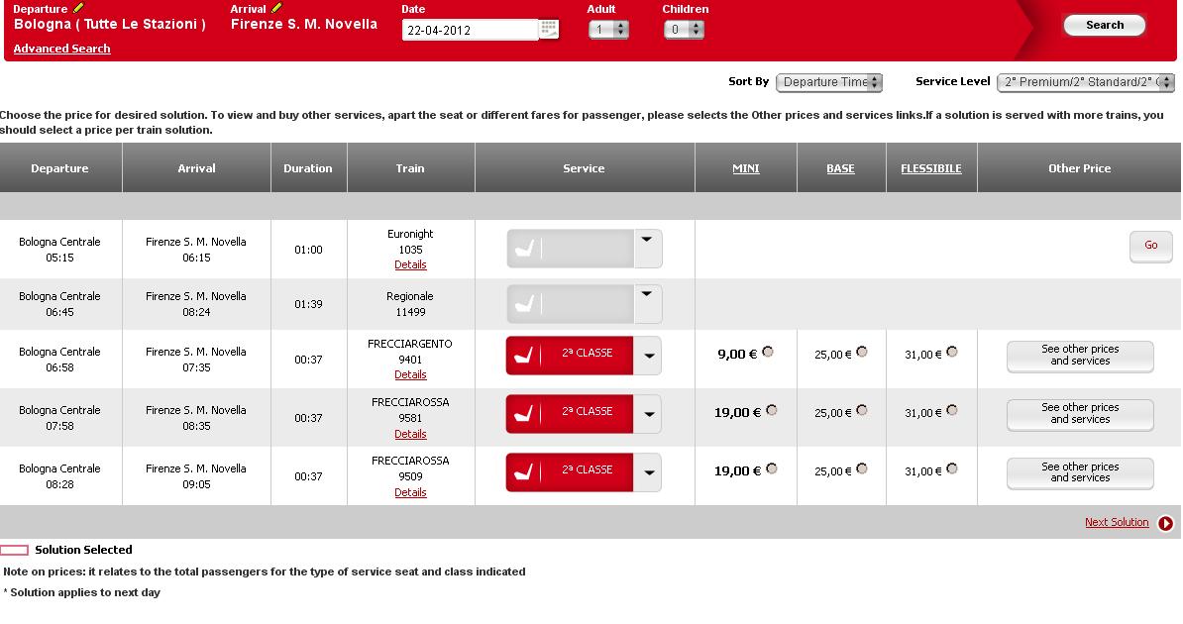Image resolution: width=1183 pixels, height=624 pixels.
Task: Click the date field showing 22-04-2012
Action: (x=470, y=30)
